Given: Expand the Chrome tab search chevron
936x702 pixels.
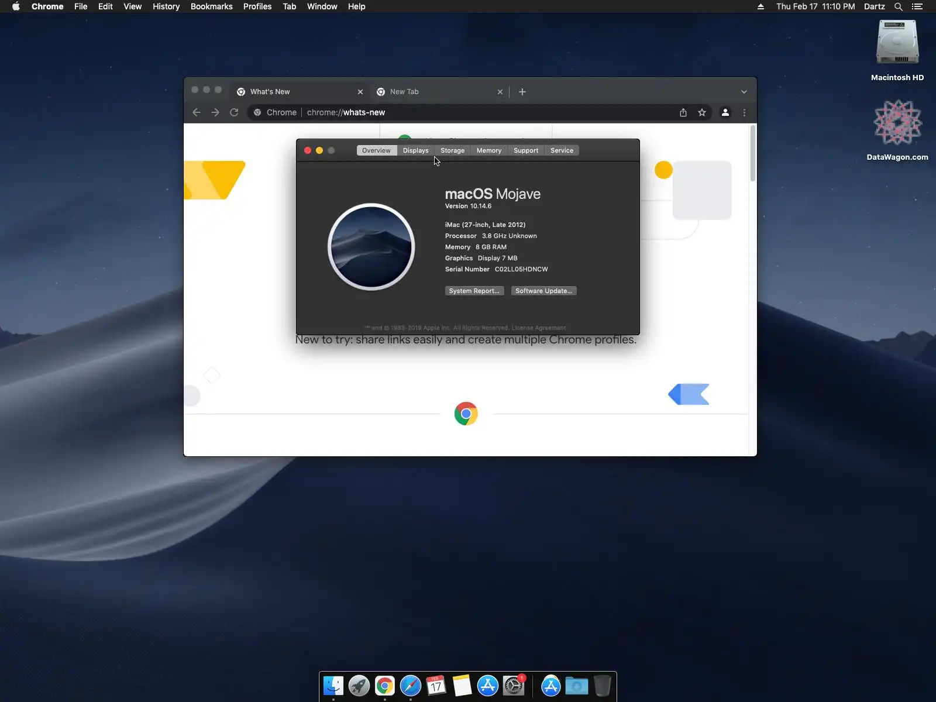Looking at the screenshot, I should pyautogui.click(x=744, y=92).
